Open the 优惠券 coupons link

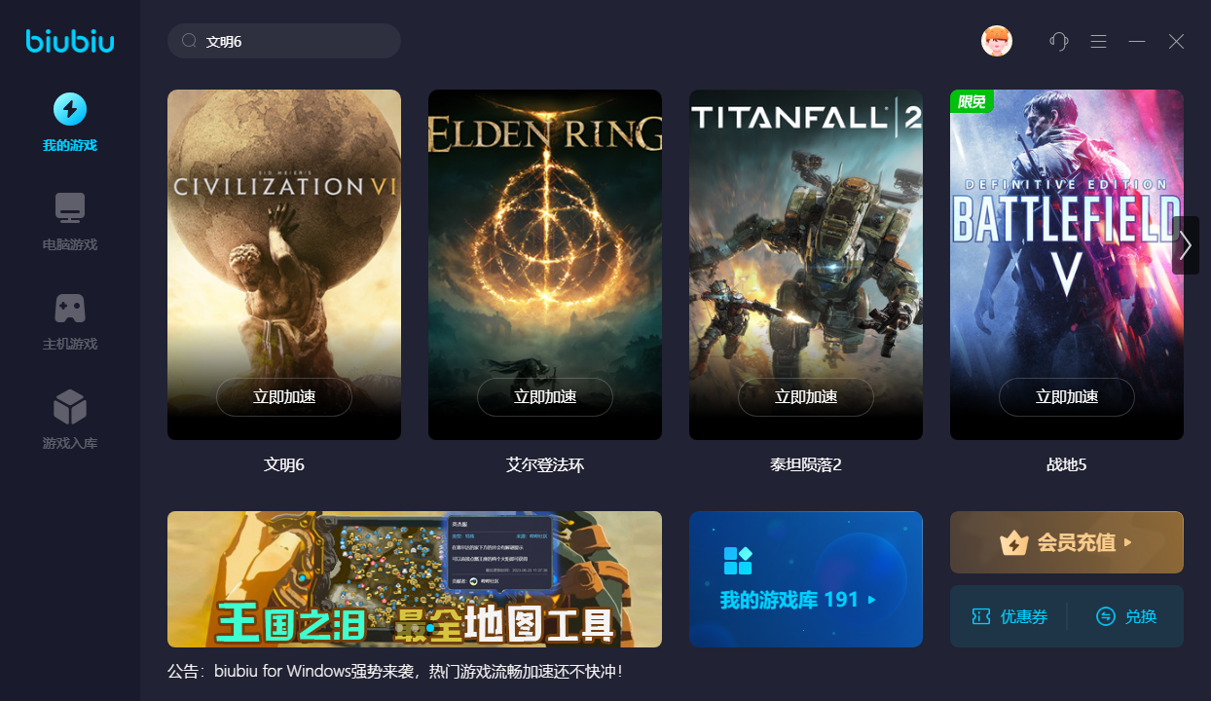pyautogui.click(x=1009, y=616)
